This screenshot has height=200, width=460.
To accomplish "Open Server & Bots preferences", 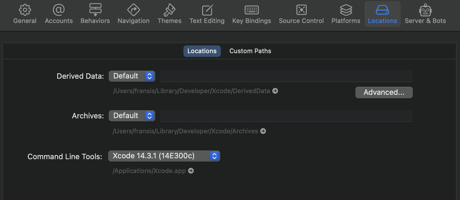I will point(425,14).
